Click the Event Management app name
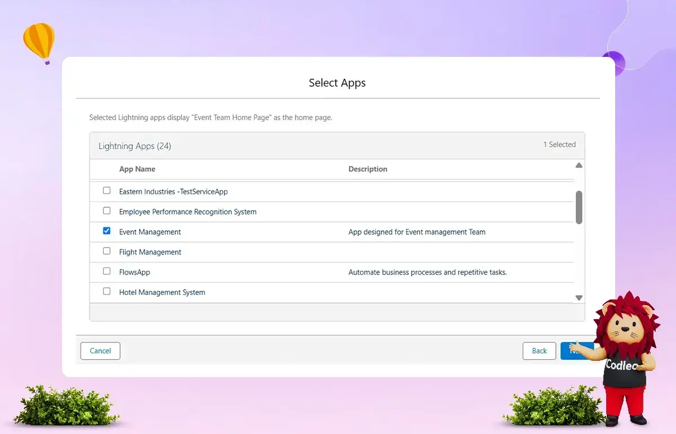Screen dimensions: 676x434 coord(150,232)
